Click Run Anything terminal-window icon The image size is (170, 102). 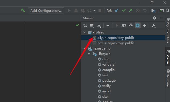pyautogui.click(x=161, y=10)
